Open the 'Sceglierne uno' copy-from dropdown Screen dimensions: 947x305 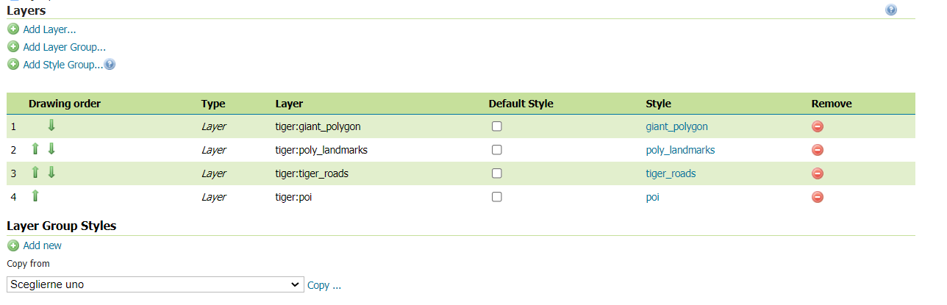155,284
